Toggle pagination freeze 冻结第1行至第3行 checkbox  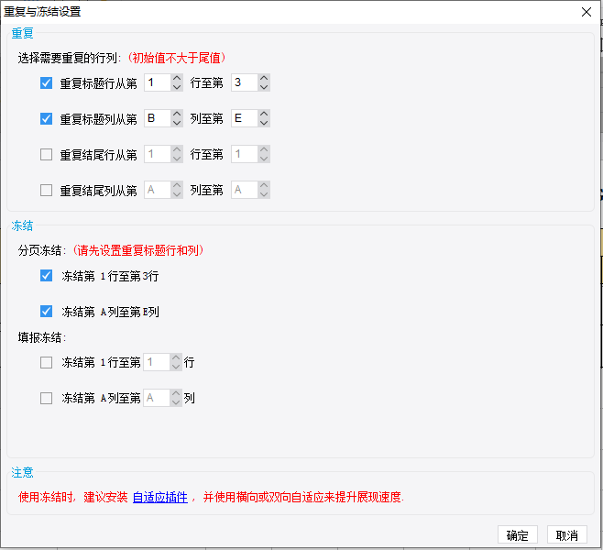point(46,275)
